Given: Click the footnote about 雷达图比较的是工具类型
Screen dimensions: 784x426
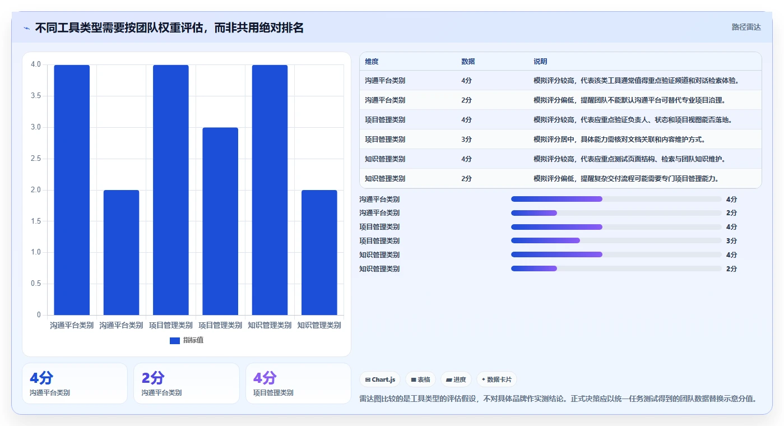Looking at the screenshot, I should (559, 399).
